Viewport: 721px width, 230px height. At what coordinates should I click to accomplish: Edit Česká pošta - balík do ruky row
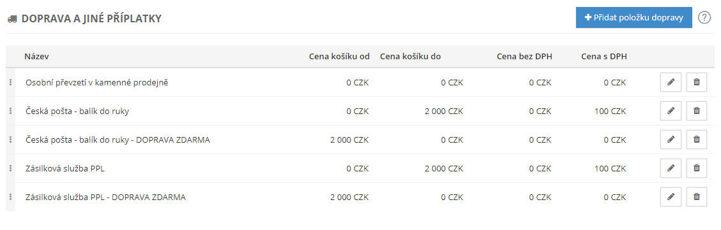(671, 111)
